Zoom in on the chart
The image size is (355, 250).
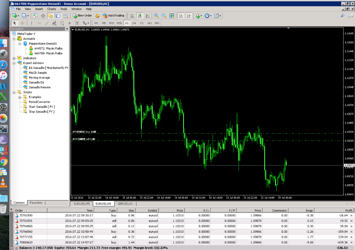pyautogui.click(x=156, y=16)
